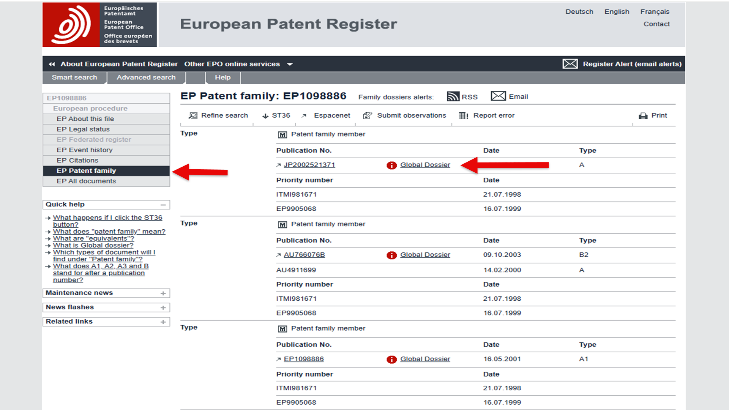This screenshot has width=729, height=410.
Task: Open the Advanced search tab
Action: (x=146, y=77)
